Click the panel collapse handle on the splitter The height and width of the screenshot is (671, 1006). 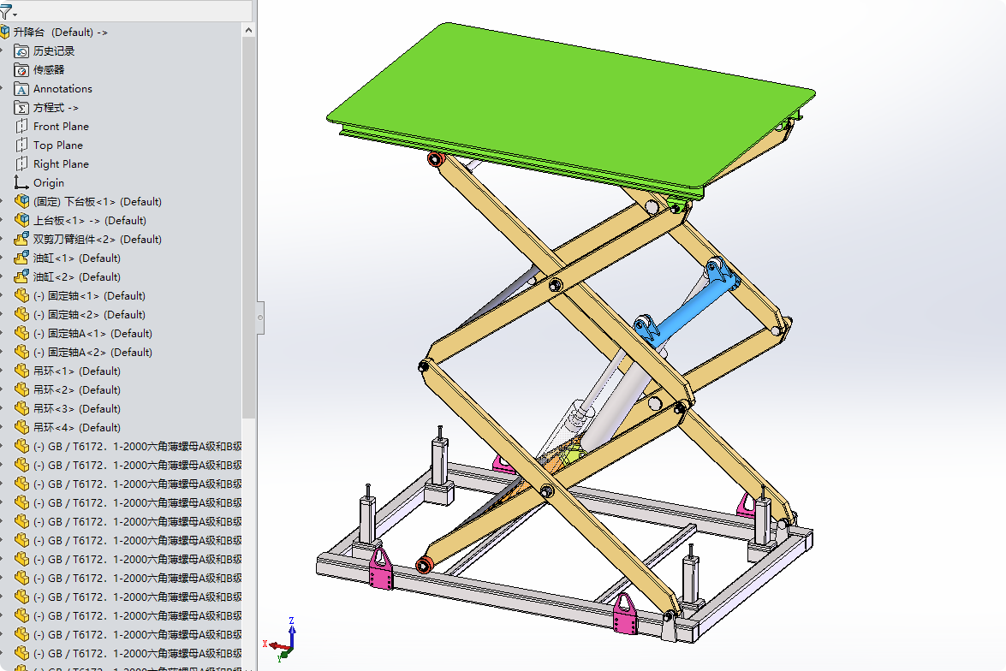pos(259,317)
